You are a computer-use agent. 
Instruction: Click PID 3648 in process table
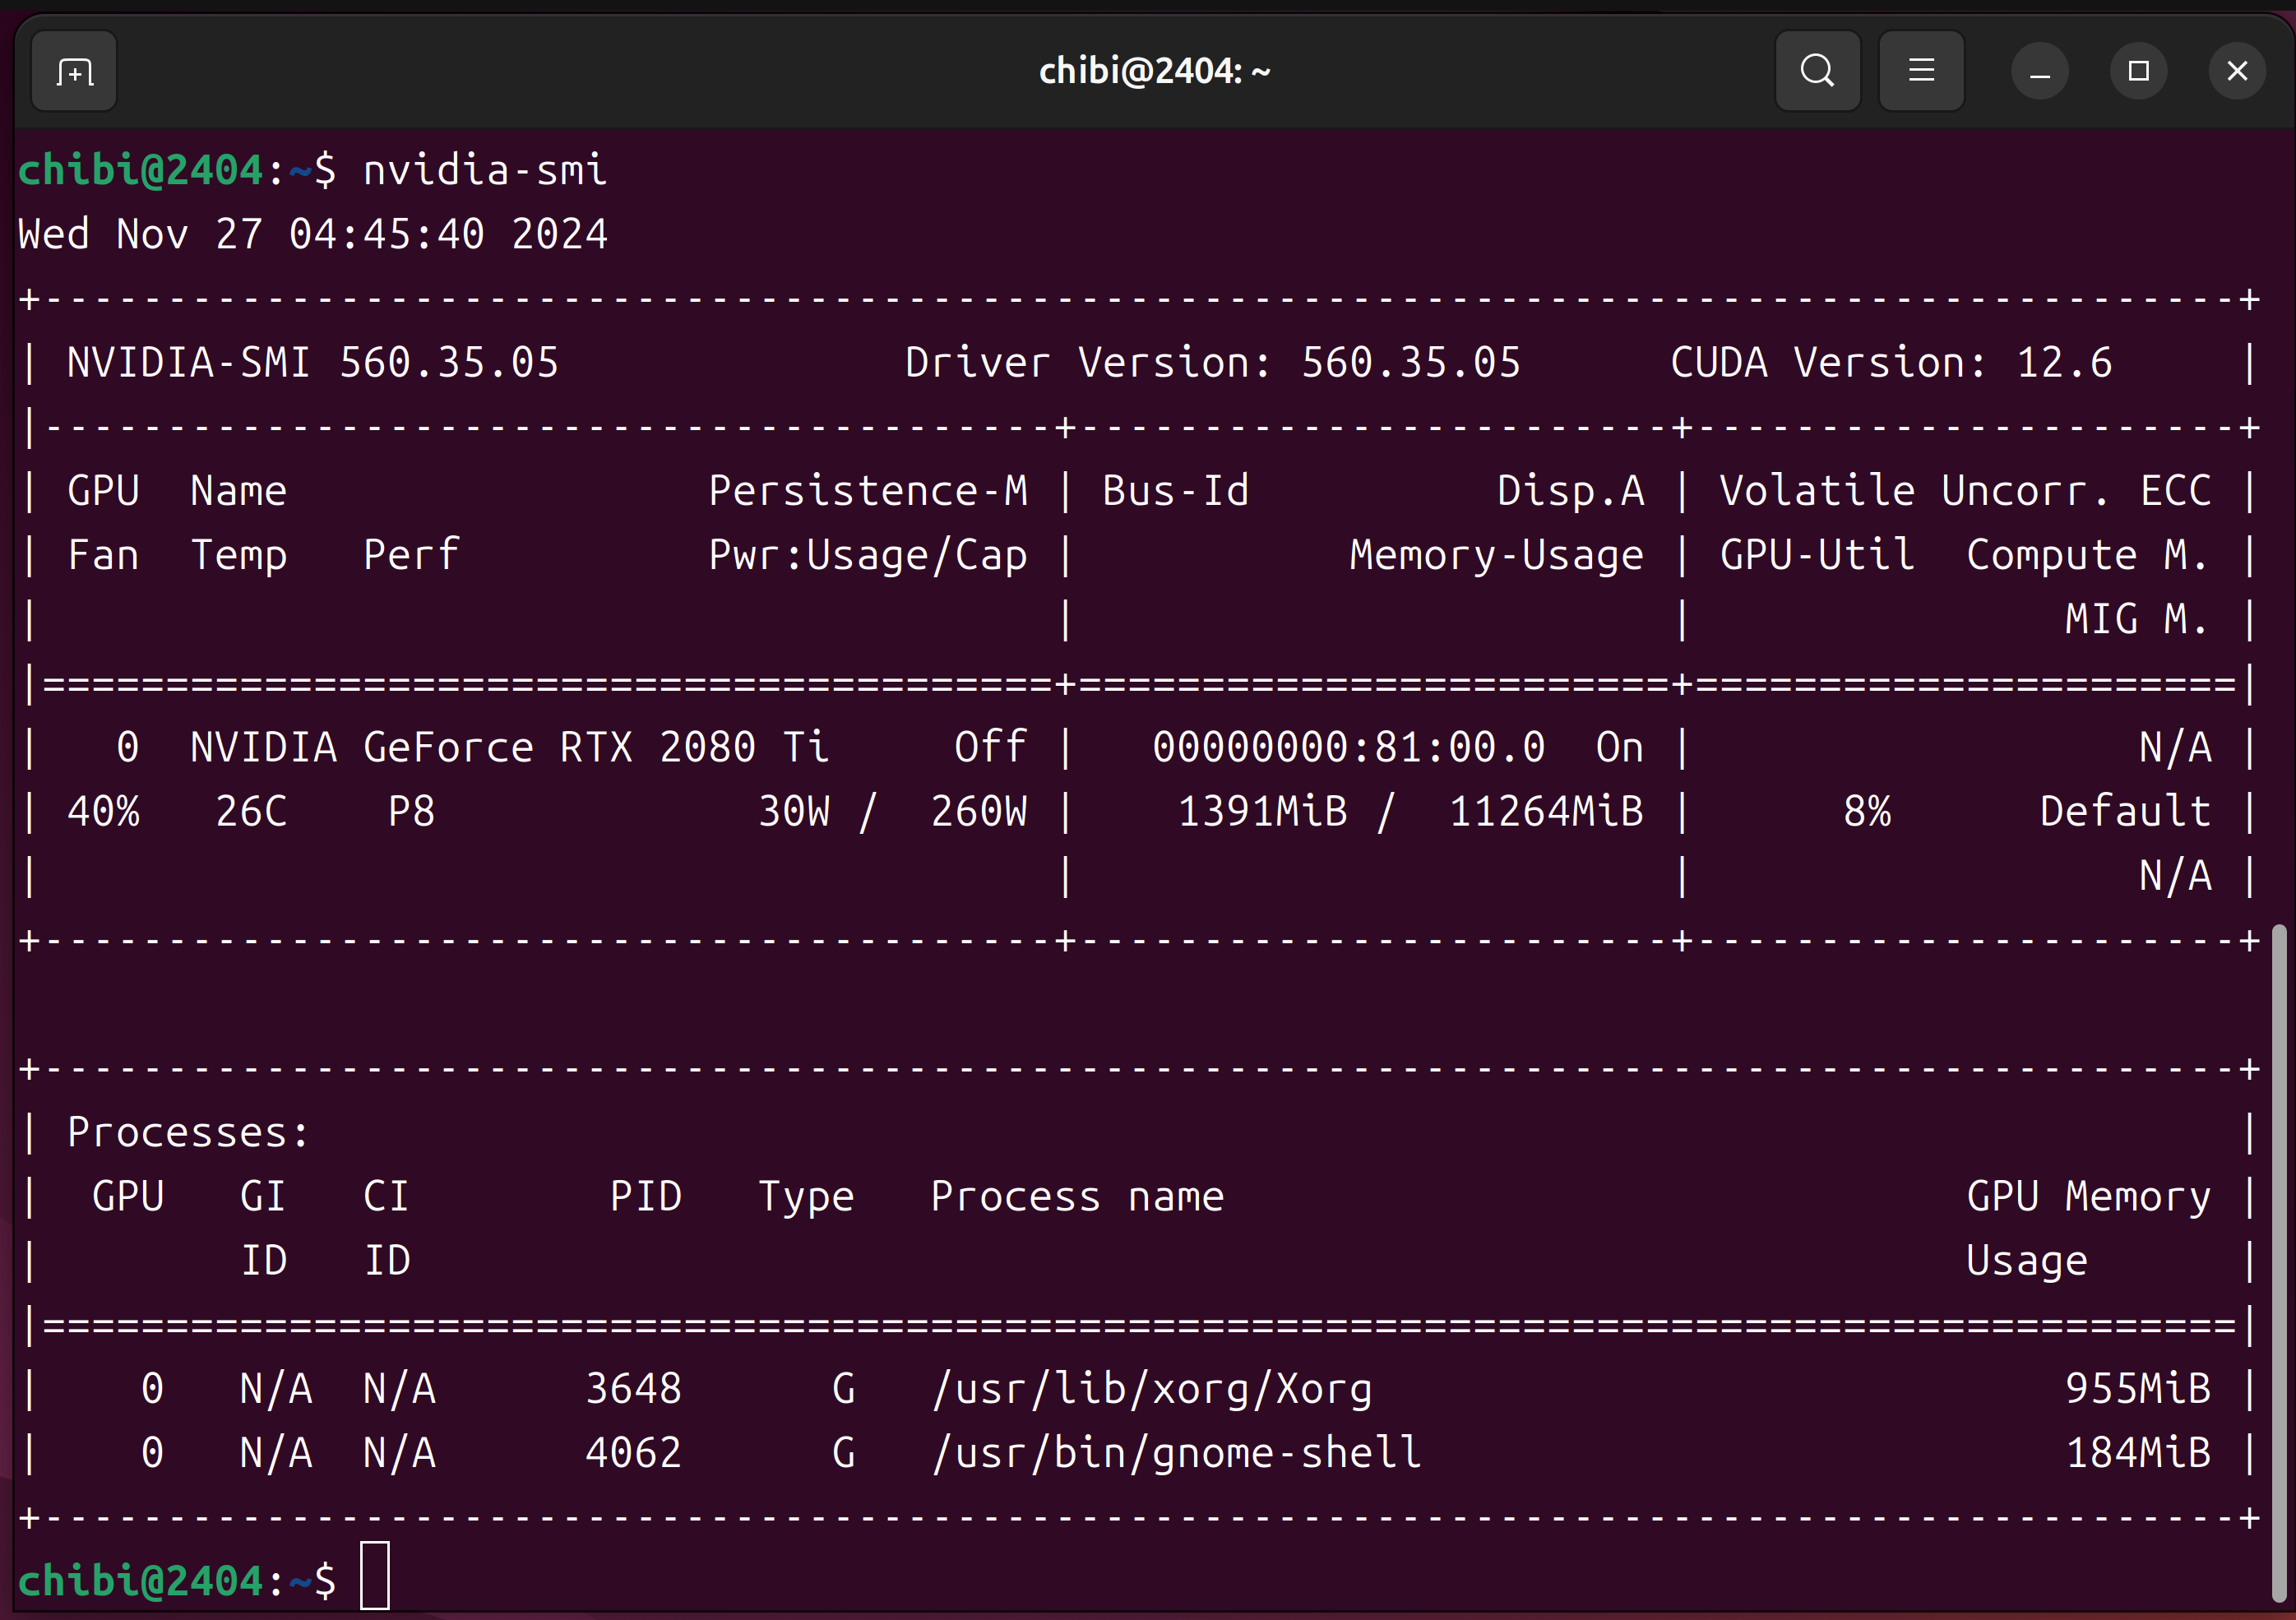633,1389
